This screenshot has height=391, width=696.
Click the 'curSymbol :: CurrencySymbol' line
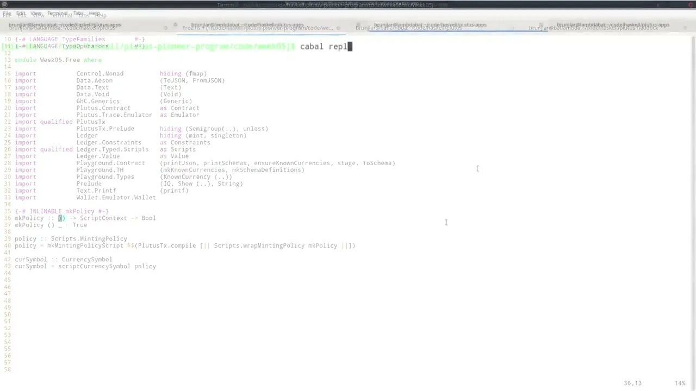(63, 260)
